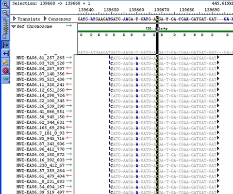Select read HWI-EAS6..84_287_907

40,68
